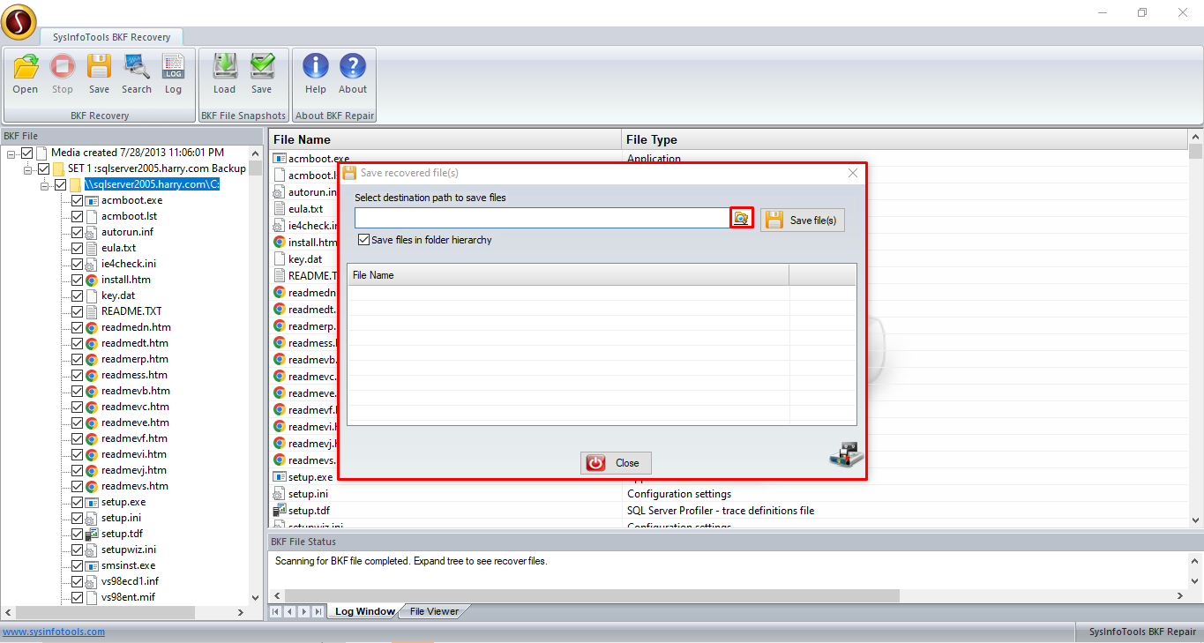The image size is (1204, 643).
Task: Switch to the Log Window tab
Action: tap(365, 611)
